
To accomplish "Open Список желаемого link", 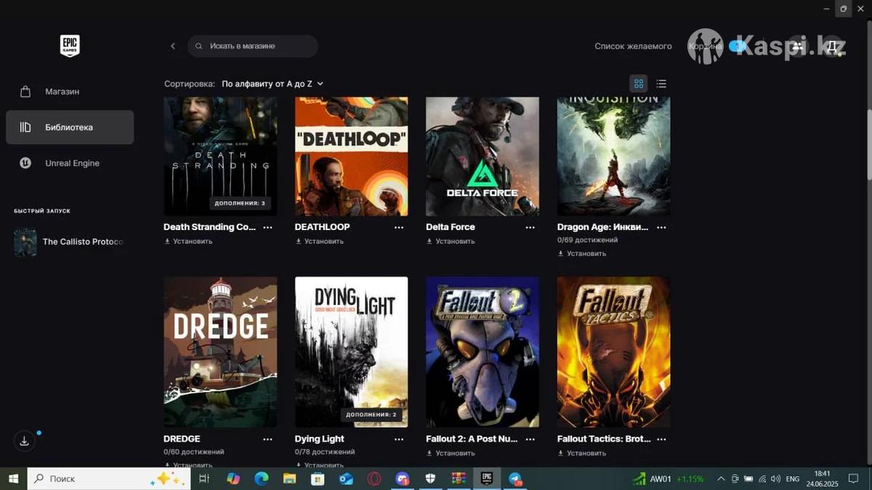I will pyautogui.click(x=633, y=46).
